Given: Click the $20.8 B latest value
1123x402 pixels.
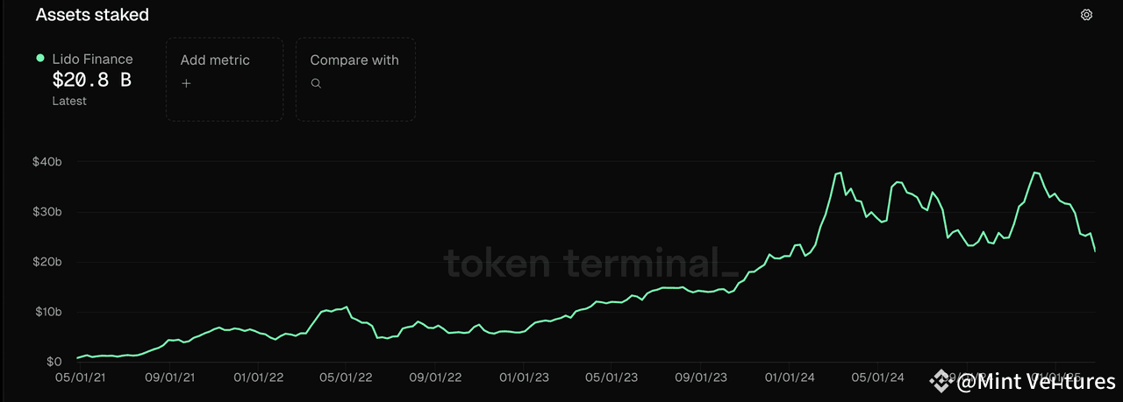Looking at the screenshot, I should [x=92, y=81].
